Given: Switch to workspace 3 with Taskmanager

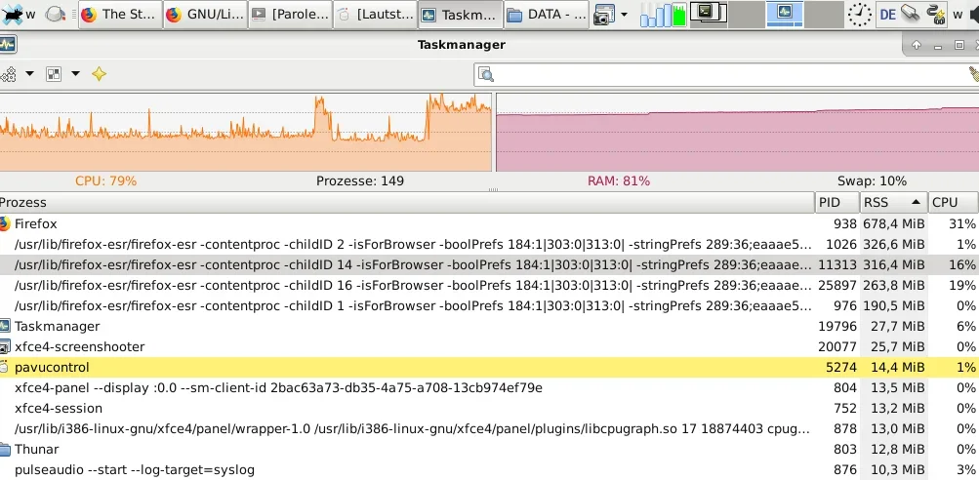Looking at the screenshot, I should pos(785,15).
